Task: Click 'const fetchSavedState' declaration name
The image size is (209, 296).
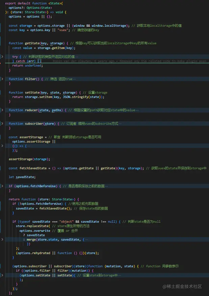Action: pyautogui.click(x=33, y=168)
